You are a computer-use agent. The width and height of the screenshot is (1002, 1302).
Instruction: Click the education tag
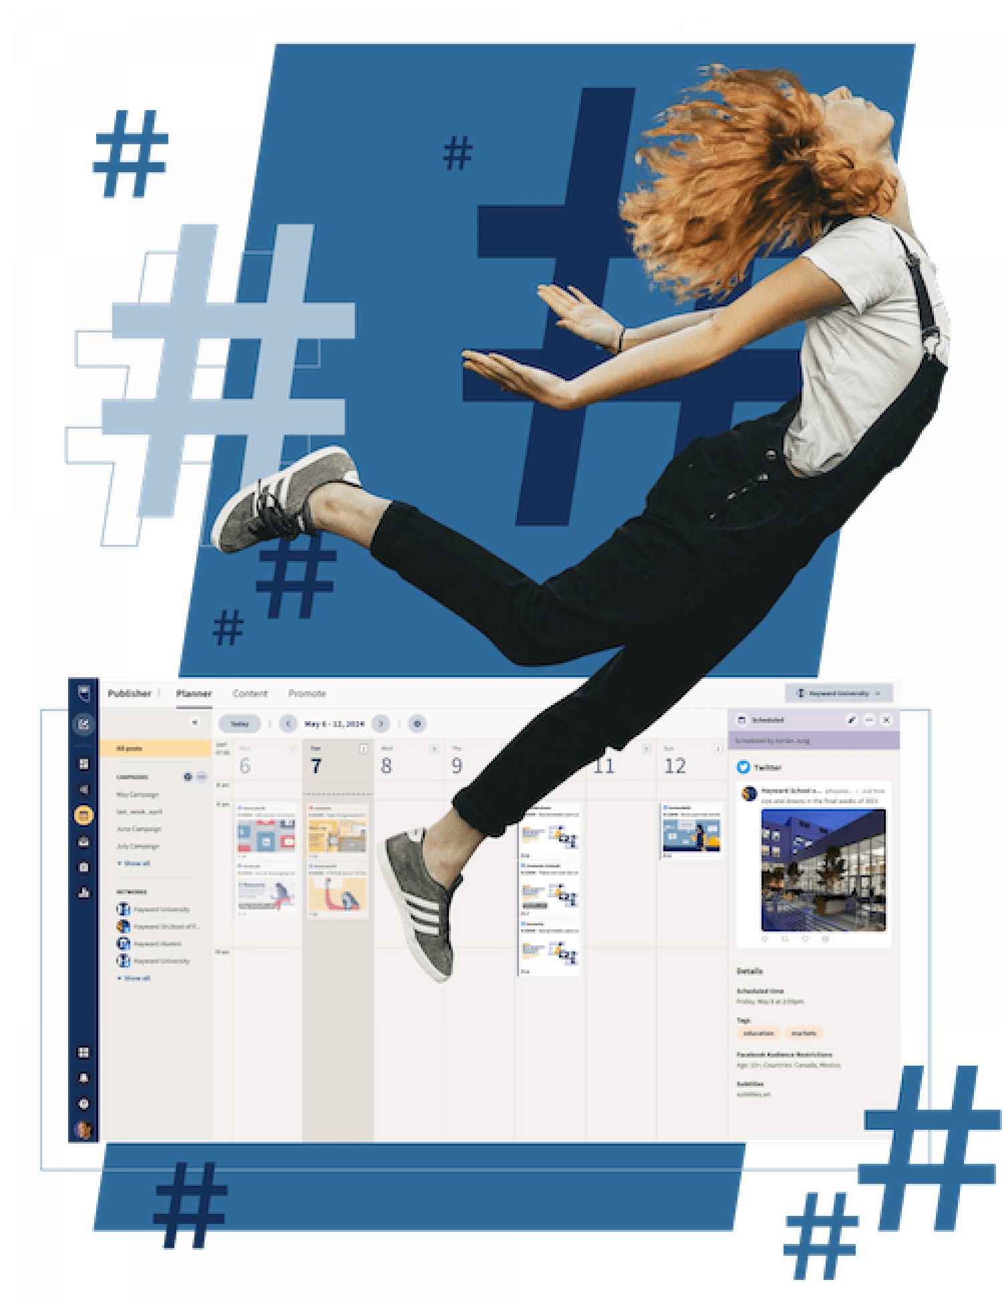tap(759, 1033)
